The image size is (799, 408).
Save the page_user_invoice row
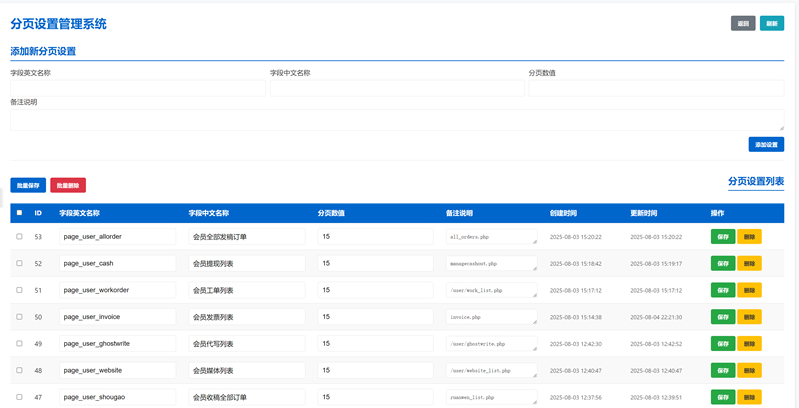coord(723,317)
